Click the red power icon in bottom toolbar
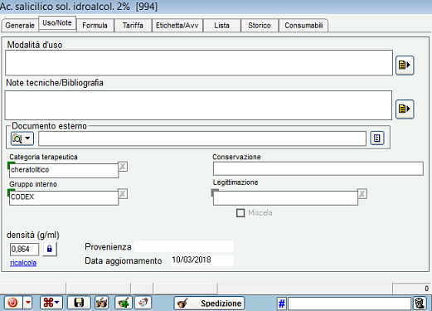The image size is (432, 311). (x=12, y=303)
